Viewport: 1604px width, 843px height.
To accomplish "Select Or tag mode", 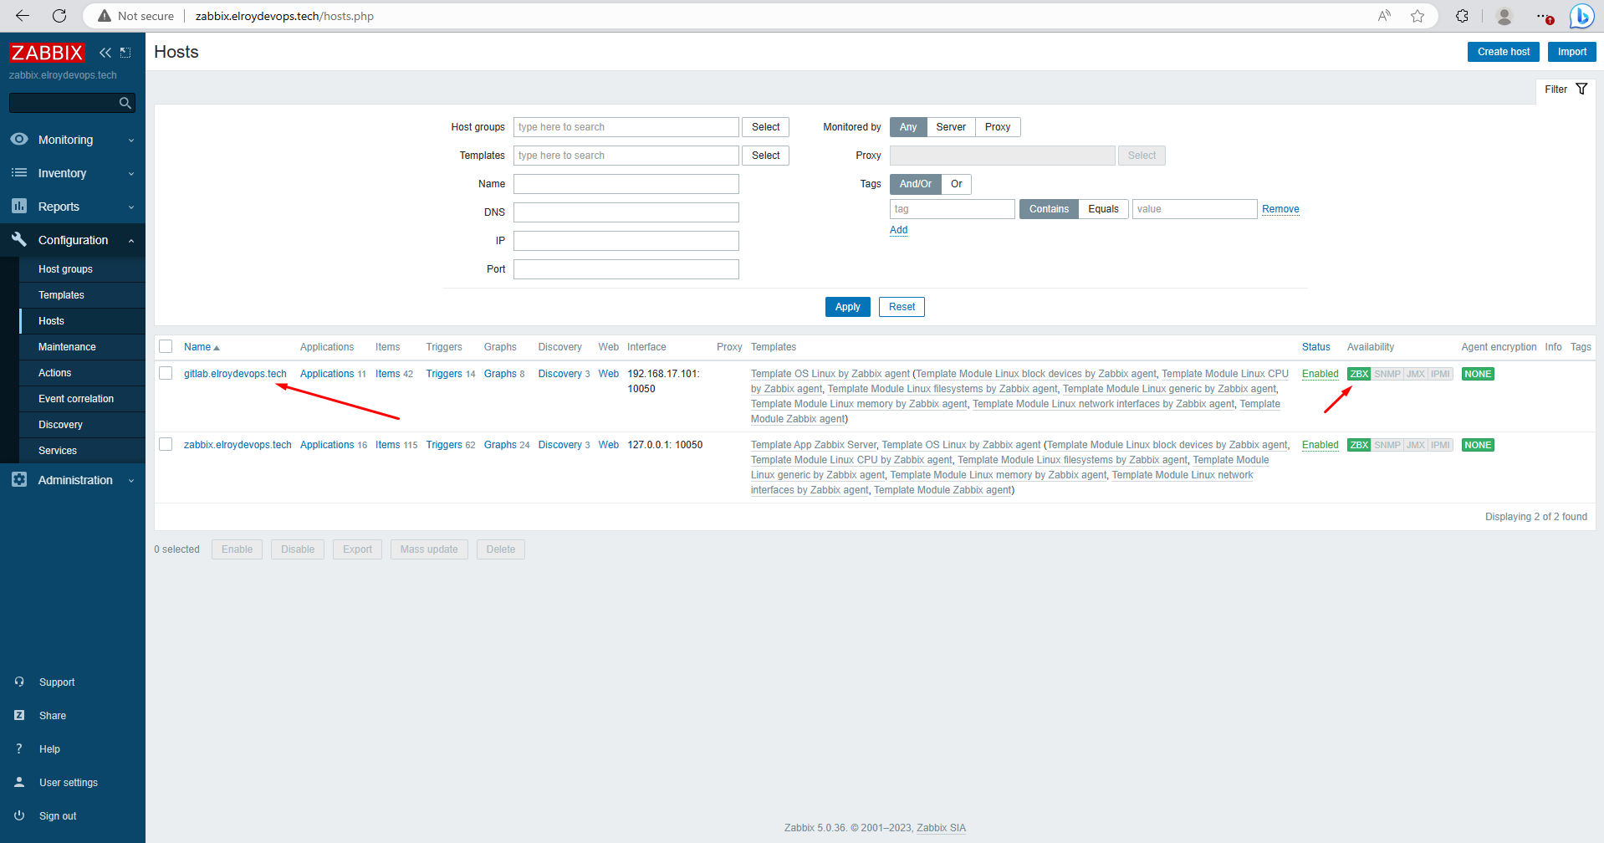I will 956,184.
